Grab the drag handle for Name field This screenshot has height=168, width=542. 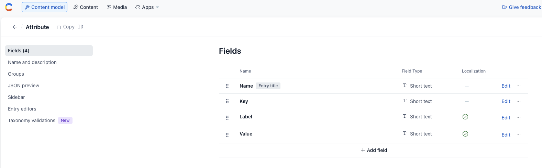(x=227, y=86)
